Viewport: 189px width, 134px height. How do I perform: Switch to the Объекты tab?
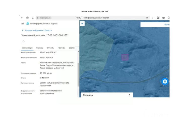click(50, 48)
